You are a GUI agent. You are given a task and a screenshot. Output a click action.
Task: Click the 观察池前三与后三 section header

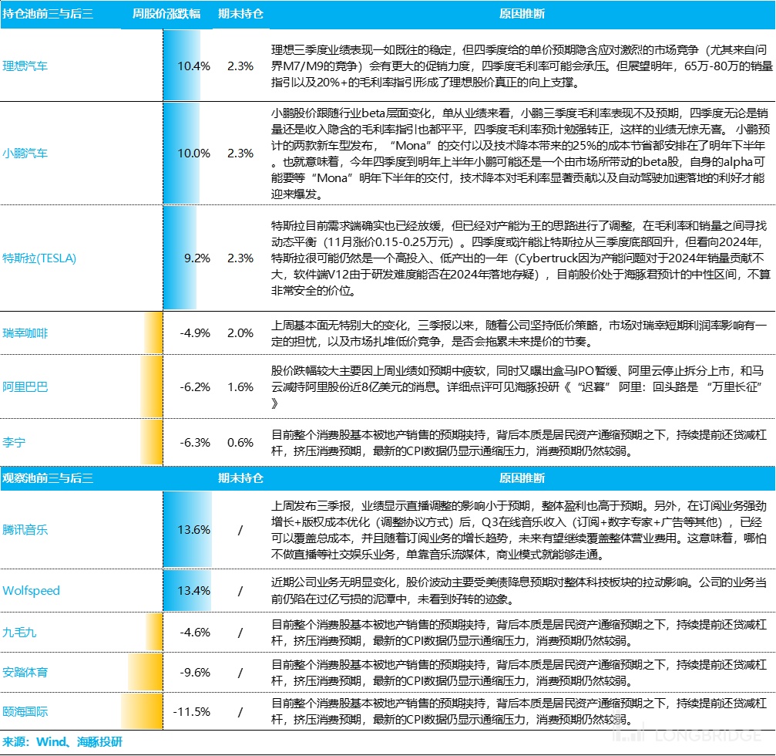pyautogui.click(x=48, y=478)
